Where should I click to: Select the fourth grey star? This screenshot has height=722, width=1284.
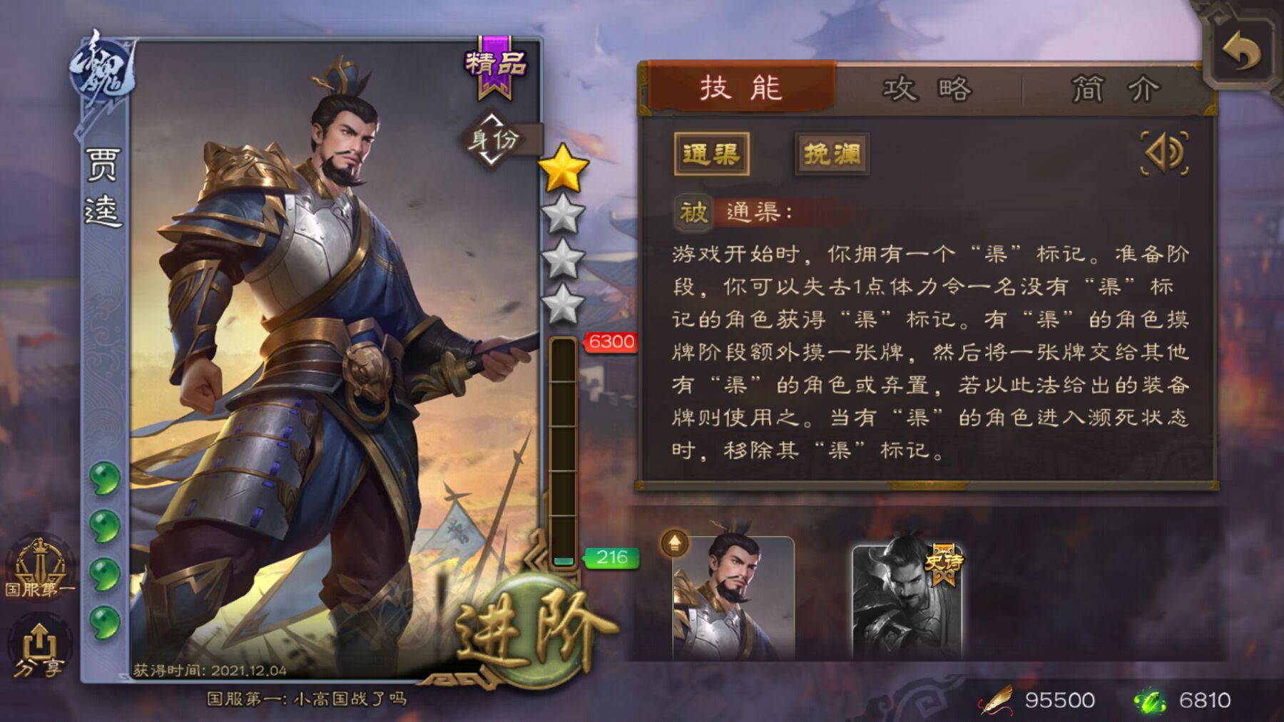point(563,304)
